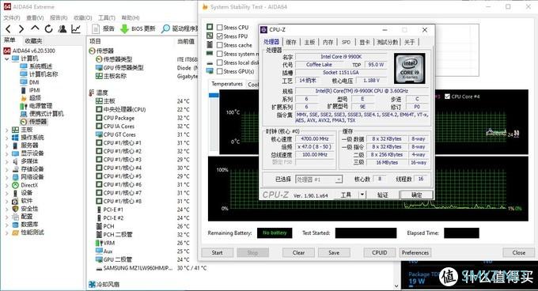Open Preferences in the Stability Test window
This screenshot has width=538, height=291.
[x=415, y=252]
